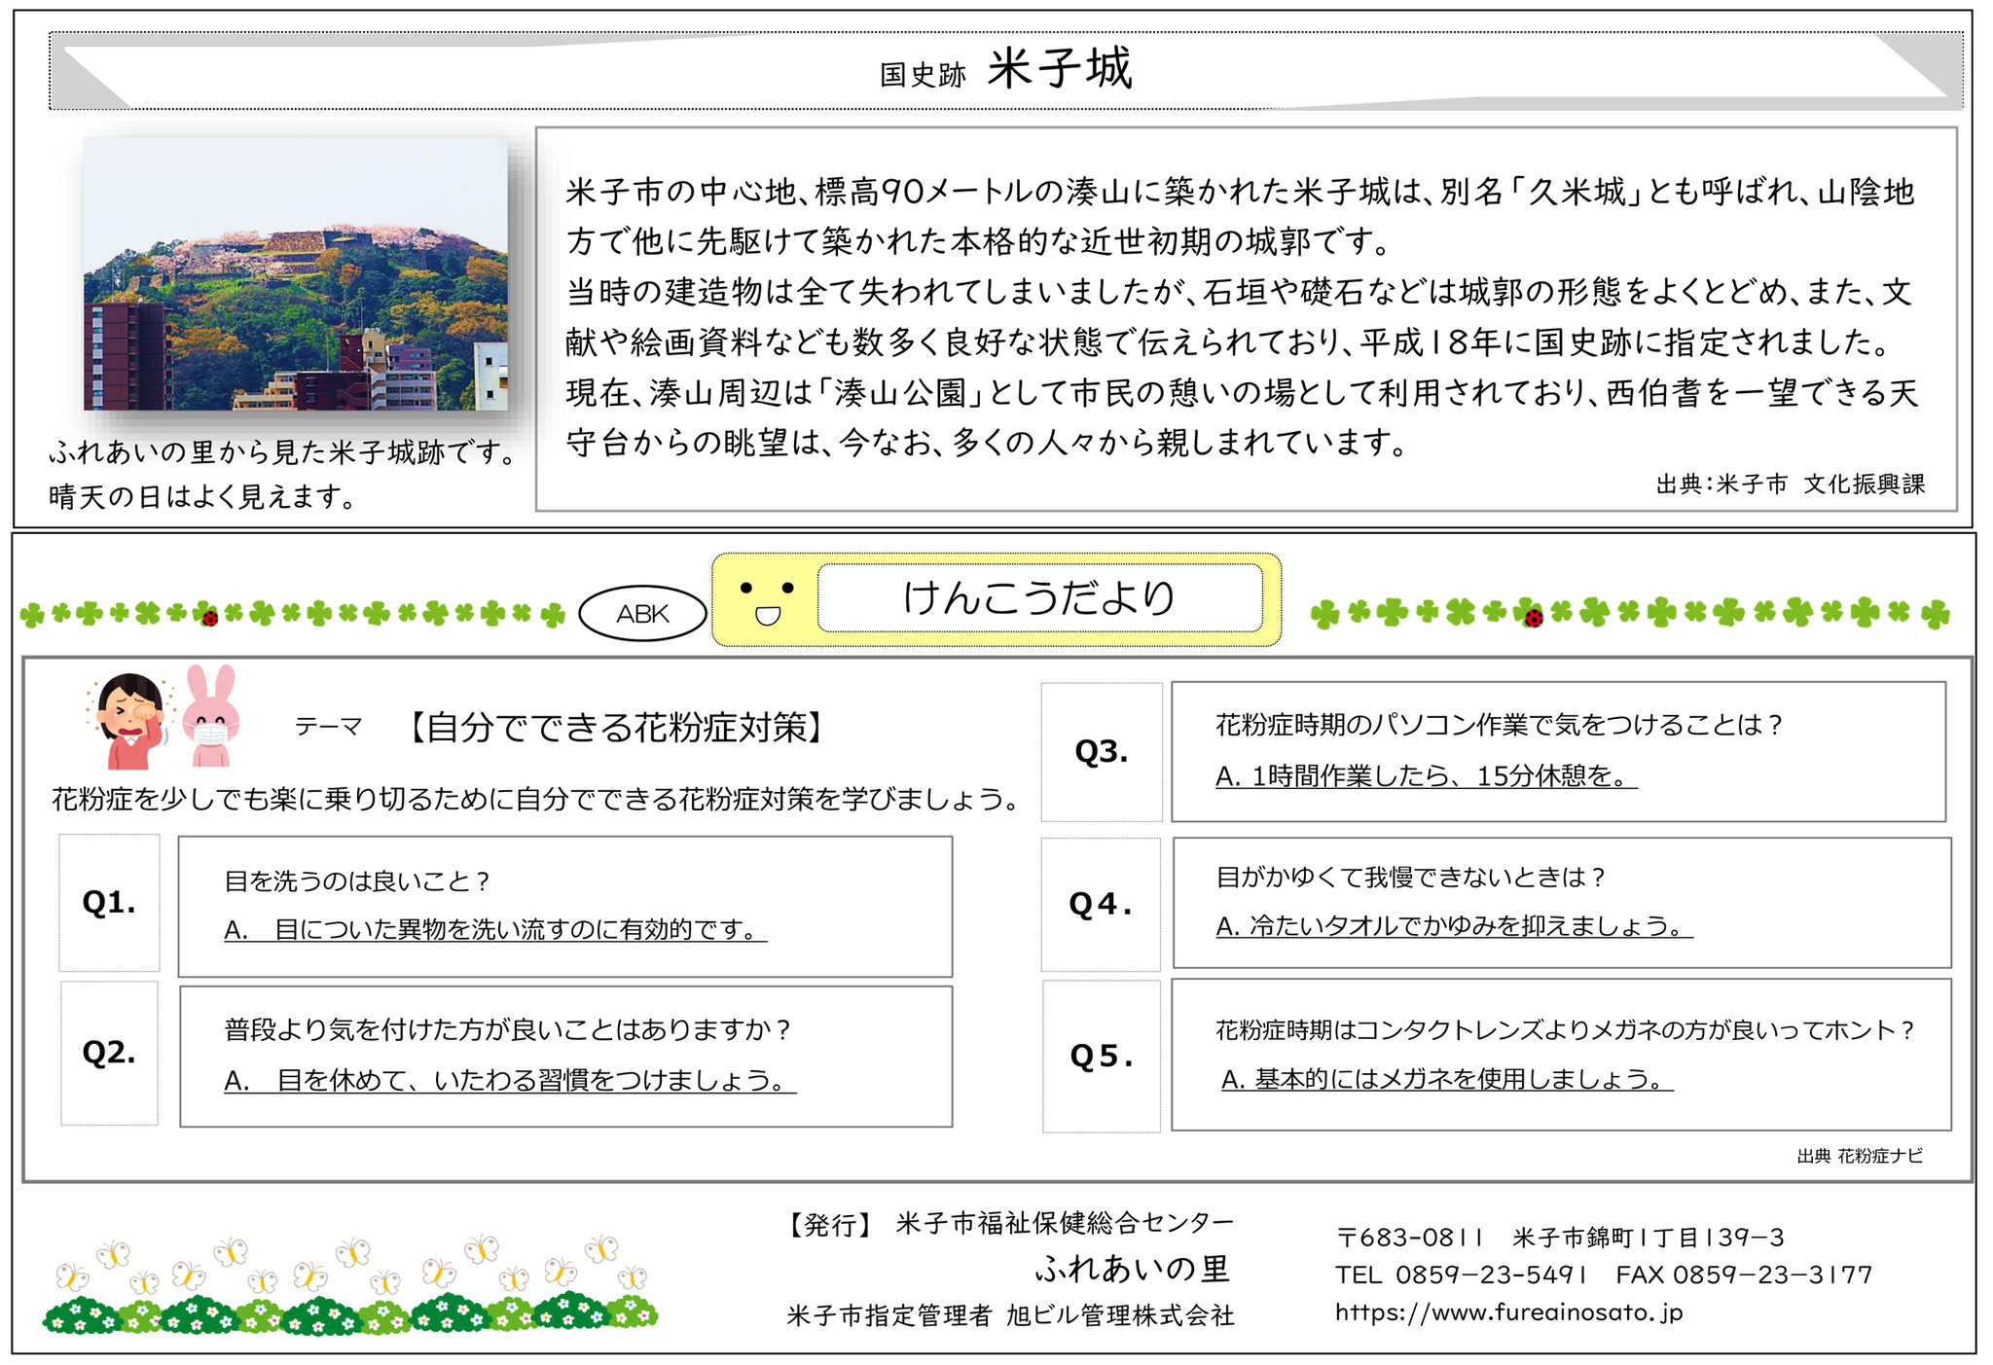Click the 出典:米子市 文化振興課 credit

(1791, 484)
